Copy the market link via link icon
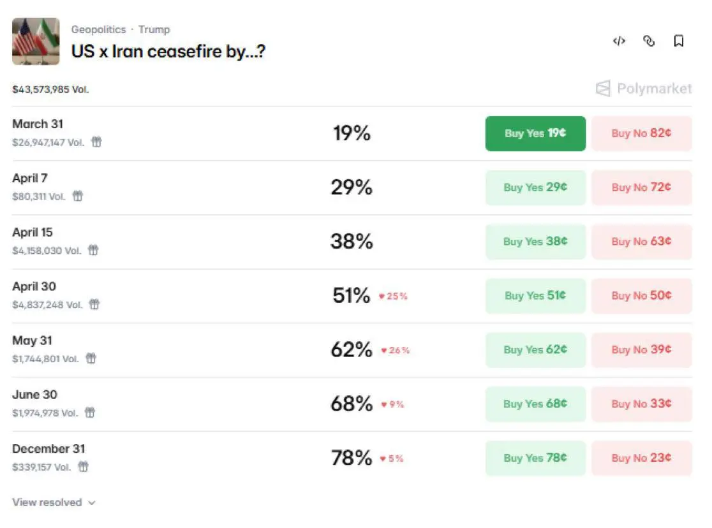This screenshot has width=712, height=528. coord(649,41)
